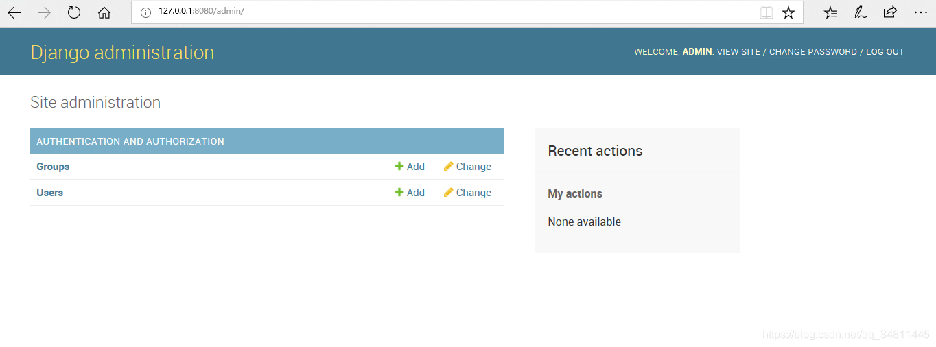Click LOG OUT in the header
Image resolution: width=936 pixels, height=347 pixels.
point(885,52)
